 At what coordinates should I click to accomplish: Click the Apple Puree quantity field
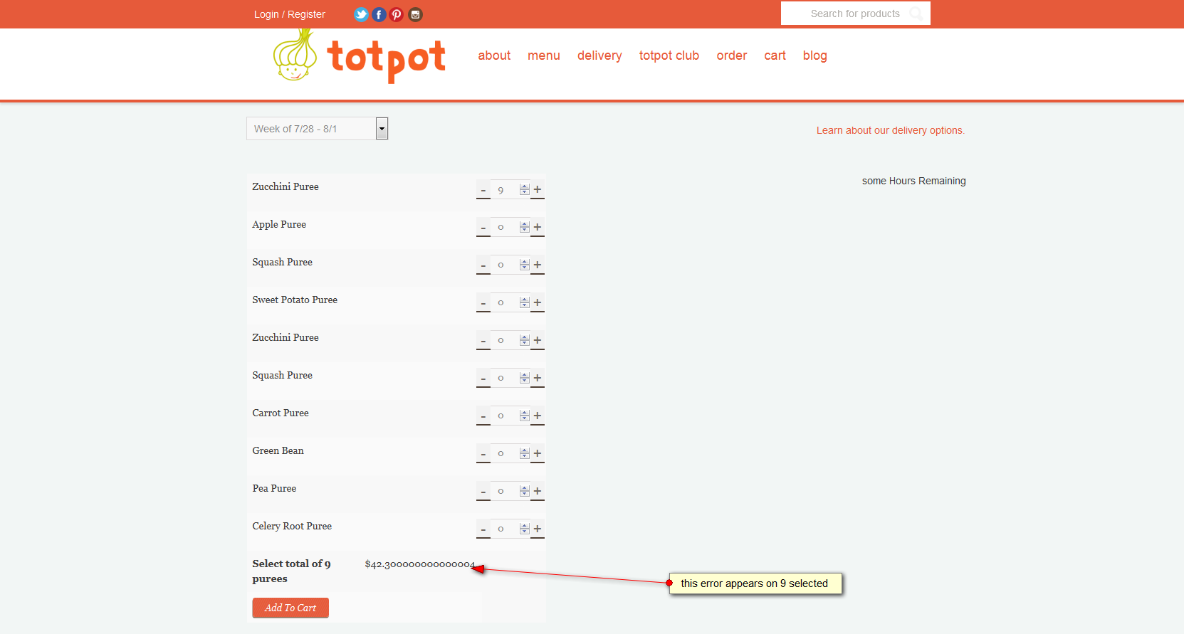(x=510, y=228)
